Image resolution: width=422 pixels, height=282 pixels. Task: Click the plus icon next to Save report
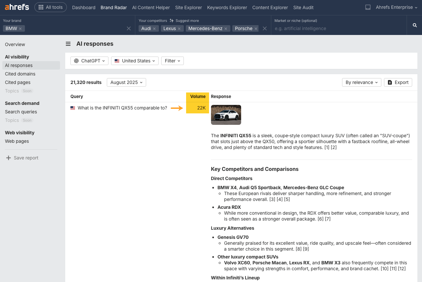pos(8,158)
